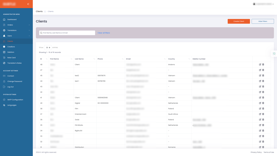
Task: Click the Create Client button
Action: [x=238, y=21]
